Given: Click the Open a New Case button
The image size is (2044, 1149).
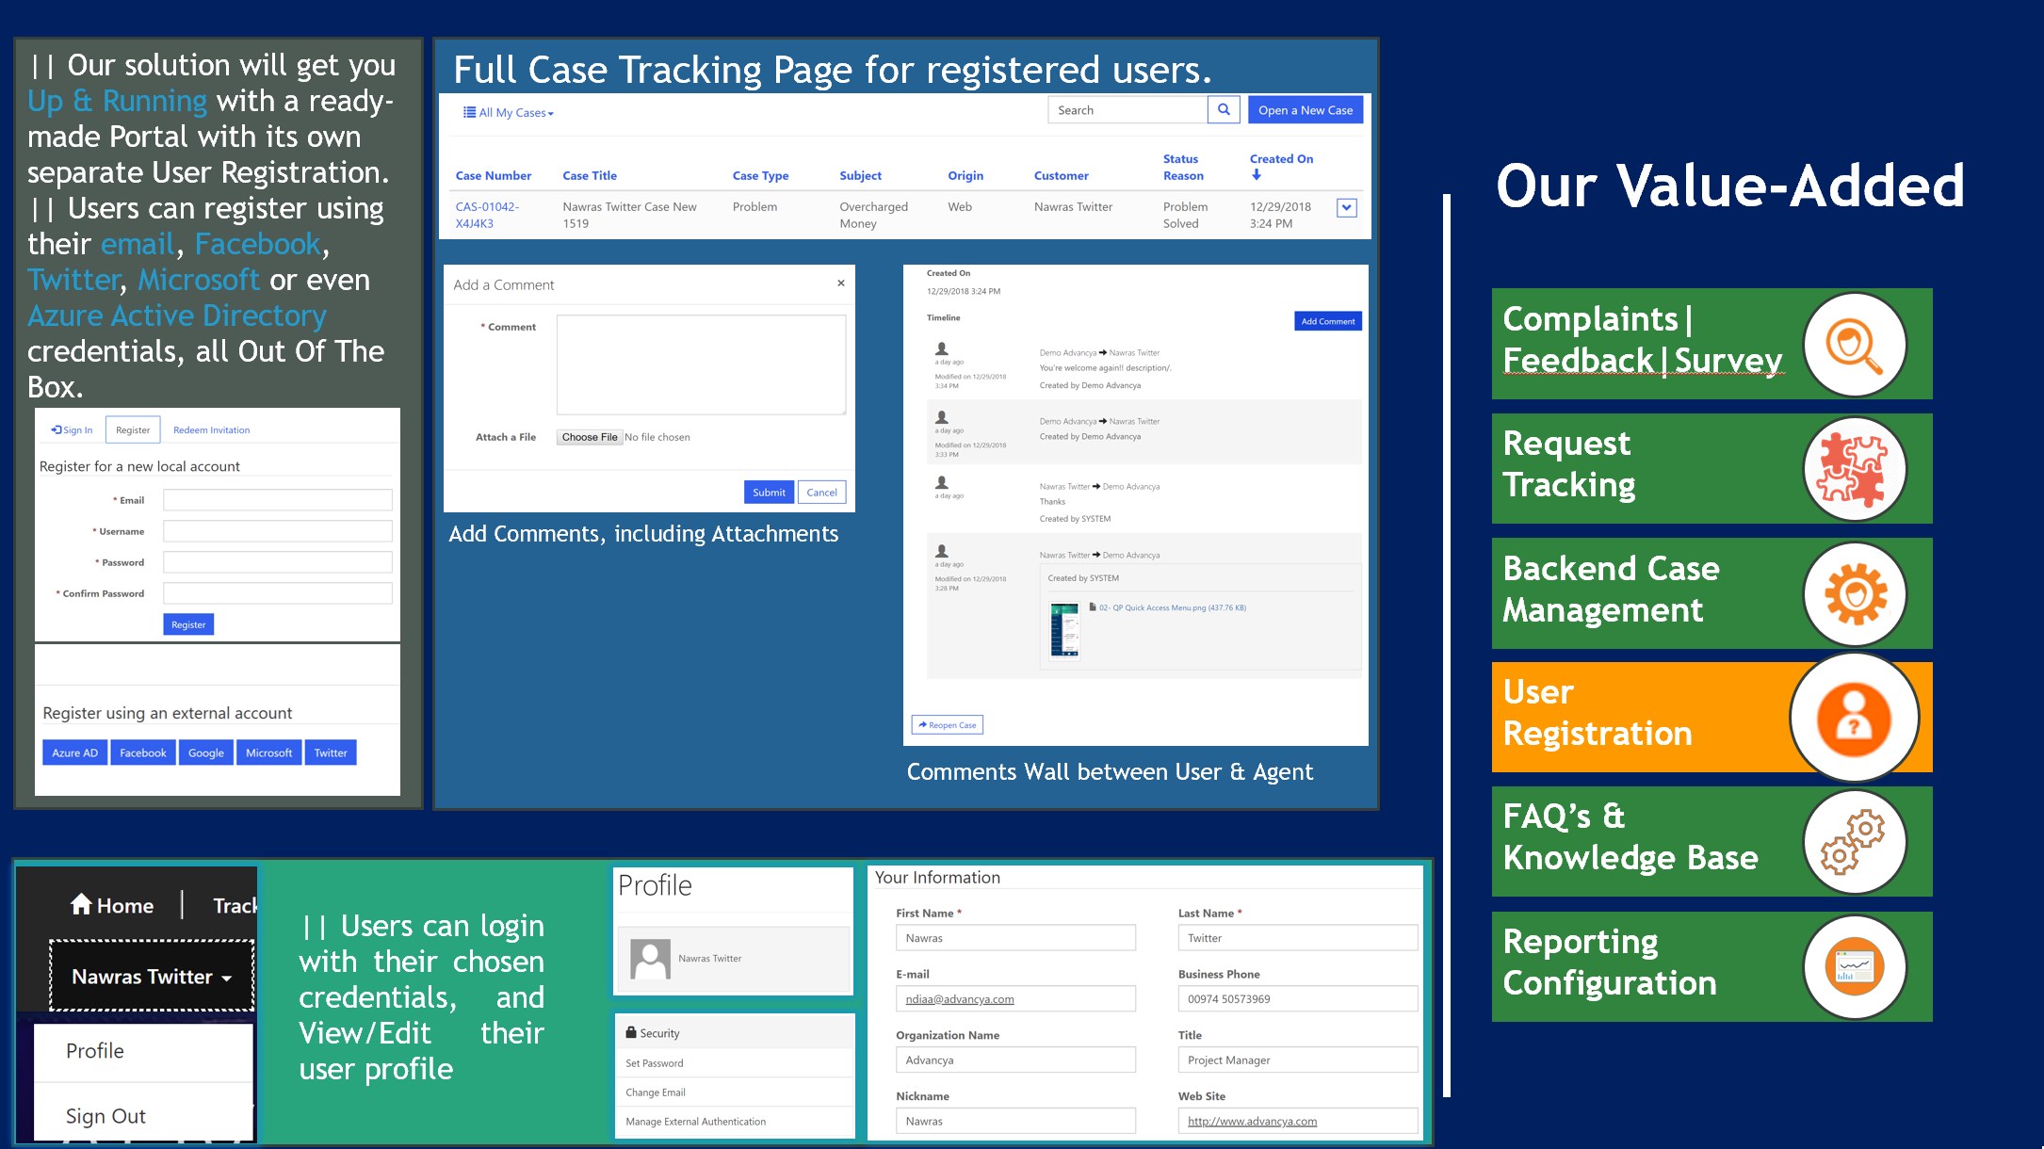Looking at the screenshot, I should click(x=1305, y=110).
